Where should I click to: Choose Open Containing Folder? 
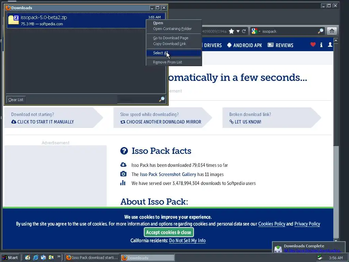173,29
